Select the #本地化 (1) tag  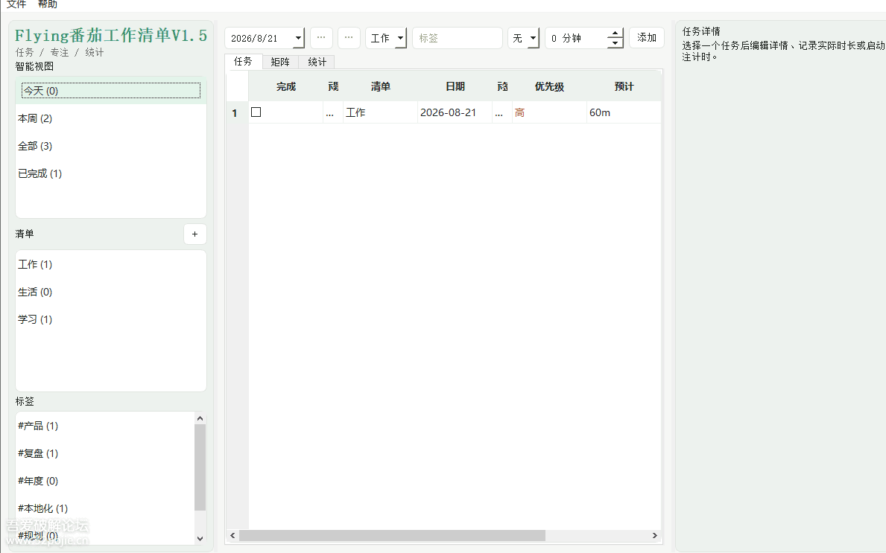[x=105, y=508]
